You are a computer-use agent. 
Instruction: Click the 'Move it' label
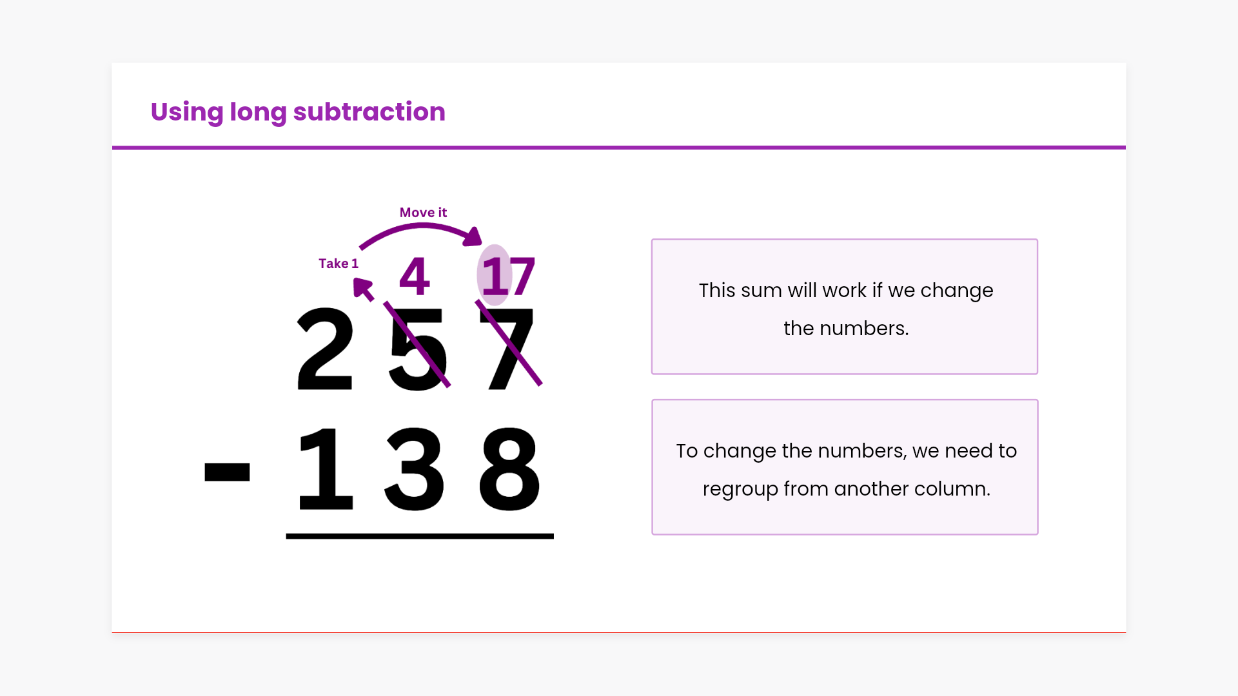click(423, 213)
